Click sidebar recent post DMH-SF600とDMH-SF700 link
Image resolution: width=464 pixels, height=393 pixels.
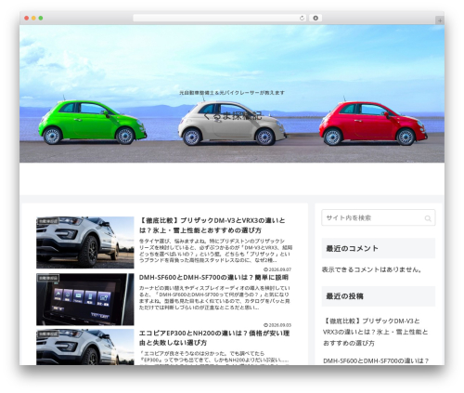point(376,360)
